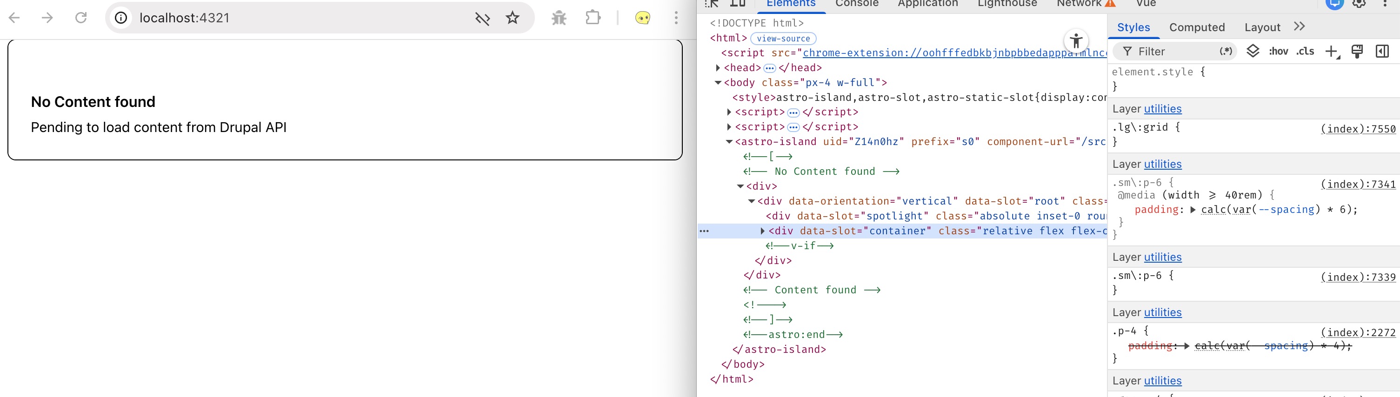This screenshot has width=1400, height=397.
Task: Bookmark this page with the star icon
Action: [x=513, y=18]
